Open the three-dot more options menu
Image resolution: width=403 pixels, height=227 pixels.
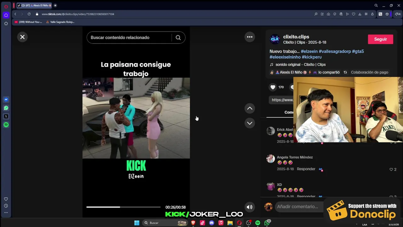[x=250, y=37]
